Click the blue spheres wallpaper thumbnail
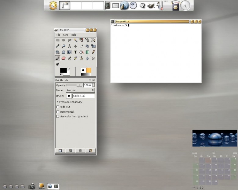The width and height of the screenshot is (238, 190). (x=215, y=138)
